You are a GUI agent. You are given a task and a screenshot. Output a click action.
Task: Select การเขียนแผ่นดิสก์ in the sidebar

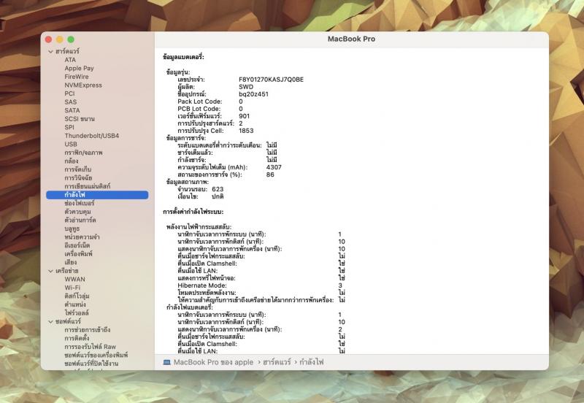[x=87, y=186]
